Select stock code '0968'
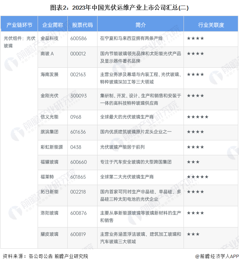 pyautogui.click(x=76, y=117)
